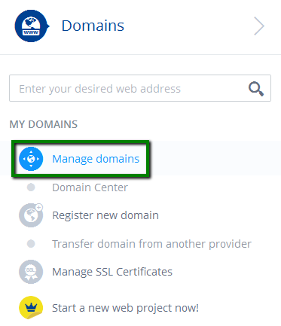Screen dimensions: 281x326
Task: Click the Domains heading title
Action: (x=93, y=26)
